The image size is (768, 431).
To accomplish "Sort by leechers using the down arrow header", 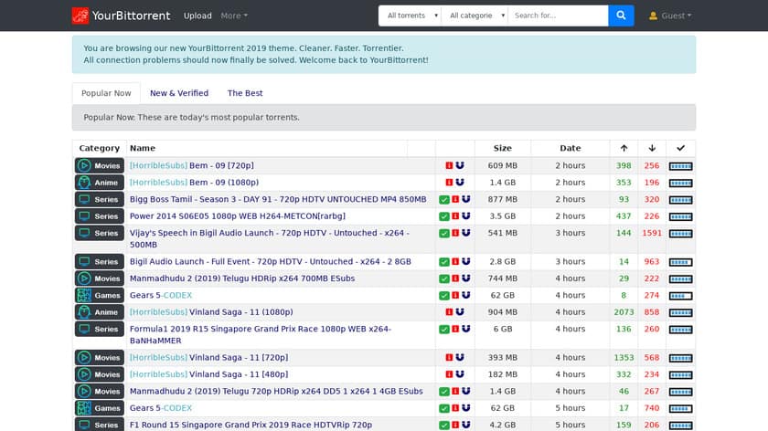I will click(x=652, y=148).
